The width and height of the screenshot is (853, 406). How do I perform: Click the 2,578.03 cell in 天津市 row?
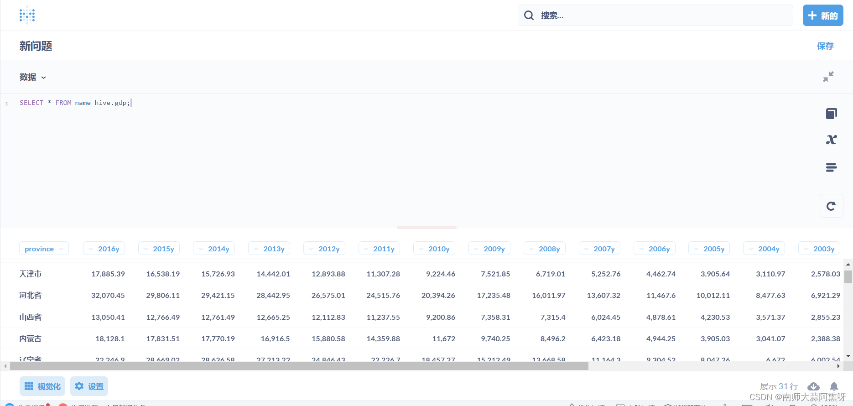[826, 274]
